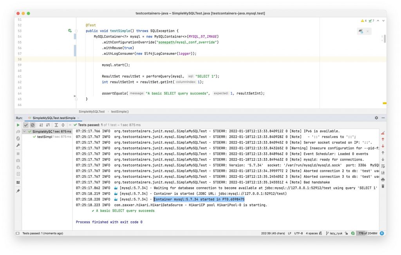Toggle soft-wrap in console output

(383, 166)
